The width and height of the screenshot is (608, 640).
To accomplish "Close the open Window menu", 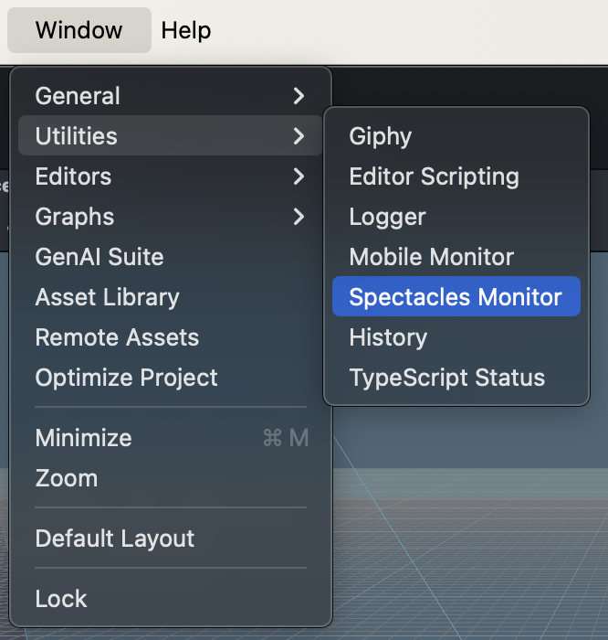I will tap(79, 30).
